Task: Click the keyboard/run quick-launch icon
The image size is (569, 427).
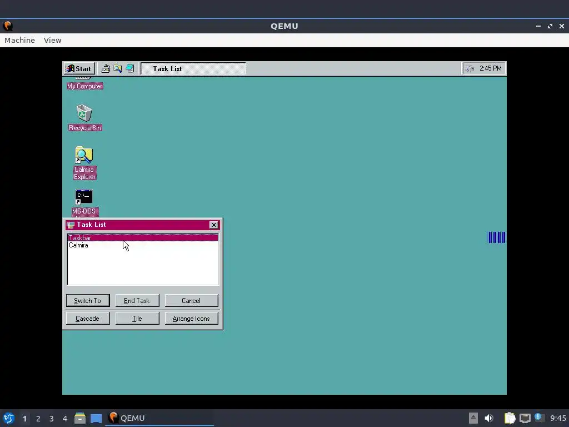Action: tap(106, 68)
